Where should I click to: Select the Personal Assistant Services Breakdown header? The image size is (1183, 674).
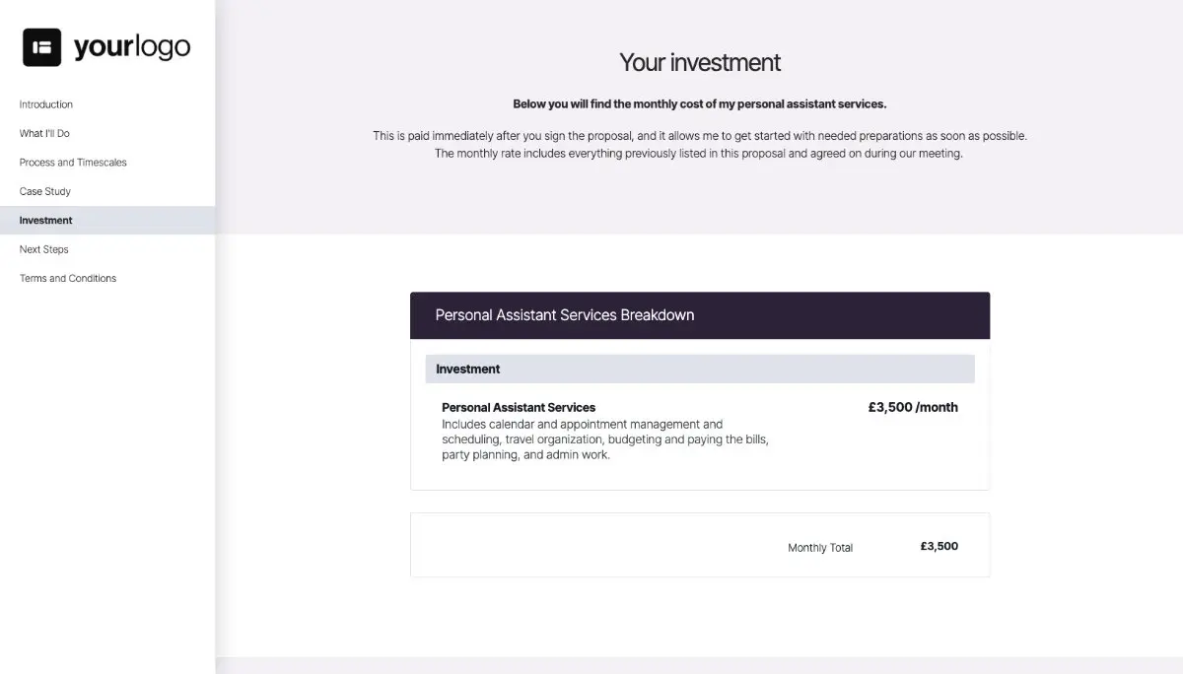pos(565,314)
